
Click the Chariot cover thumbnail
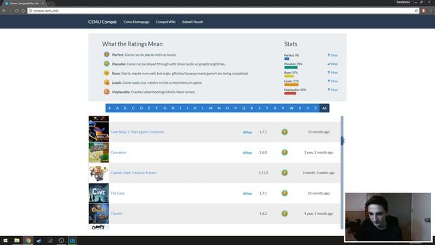pos(99,214)
